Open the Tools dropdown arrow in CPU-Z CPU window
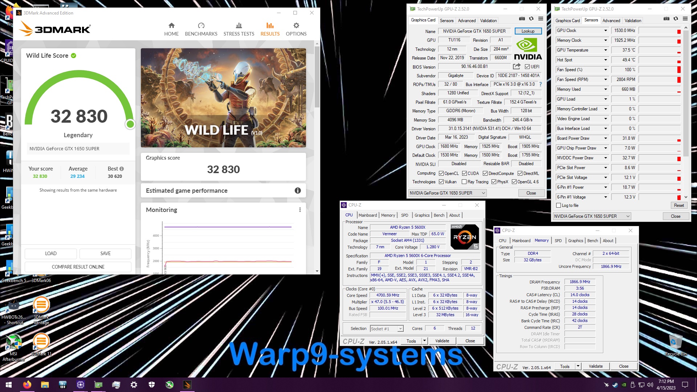Viewport: 697px width, 392px height. (x=424, y=341)
